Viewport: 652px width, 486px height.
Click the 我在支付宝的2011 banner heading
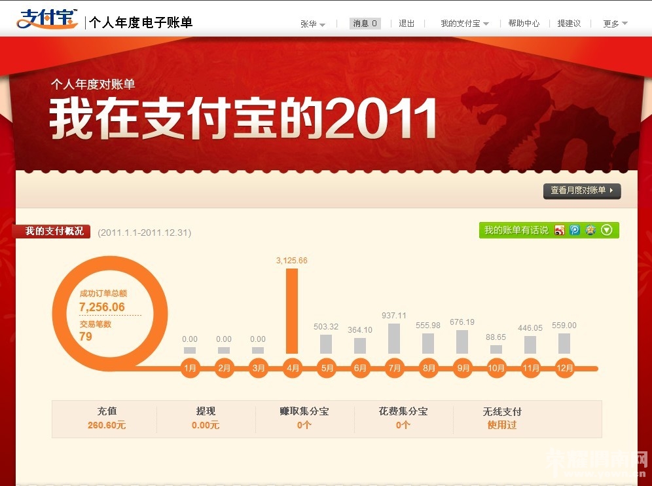point(243,119)
